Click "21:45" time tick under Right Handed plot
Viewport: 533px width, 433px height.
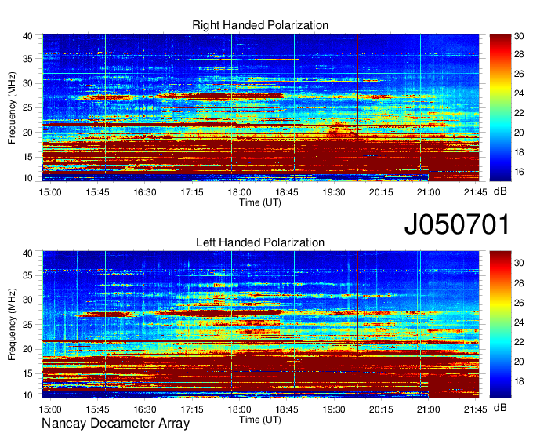pos(476,192)
